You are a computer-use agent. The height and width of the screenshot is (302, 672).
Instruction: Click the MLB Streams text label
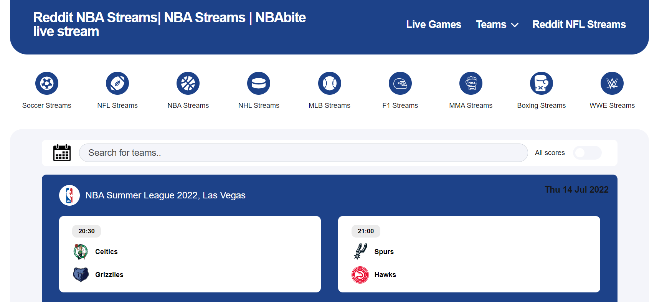pos(330,106)
